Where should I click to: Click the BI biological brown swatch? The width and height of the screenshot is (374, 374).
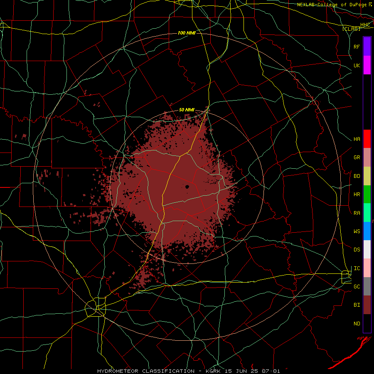[367, 305]
